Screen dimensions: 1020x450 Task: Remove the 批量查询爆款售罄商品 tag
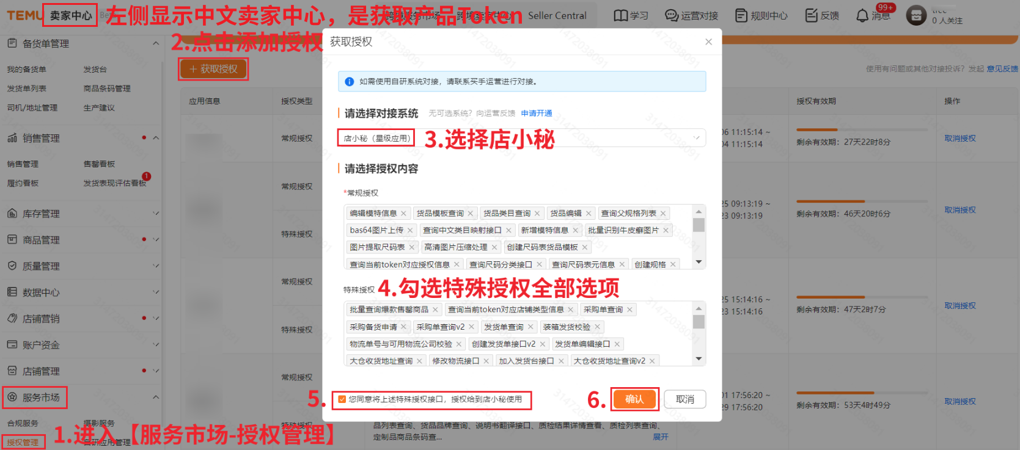pos(435,310)
